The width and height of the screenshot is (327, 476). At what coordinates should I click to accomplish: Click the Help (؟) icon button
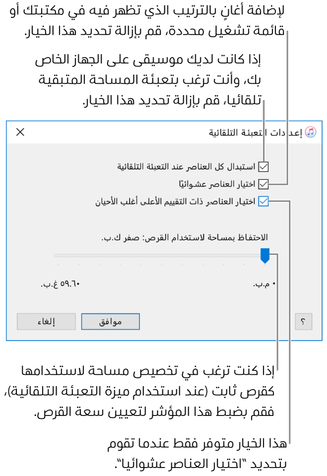pos(304,321)
